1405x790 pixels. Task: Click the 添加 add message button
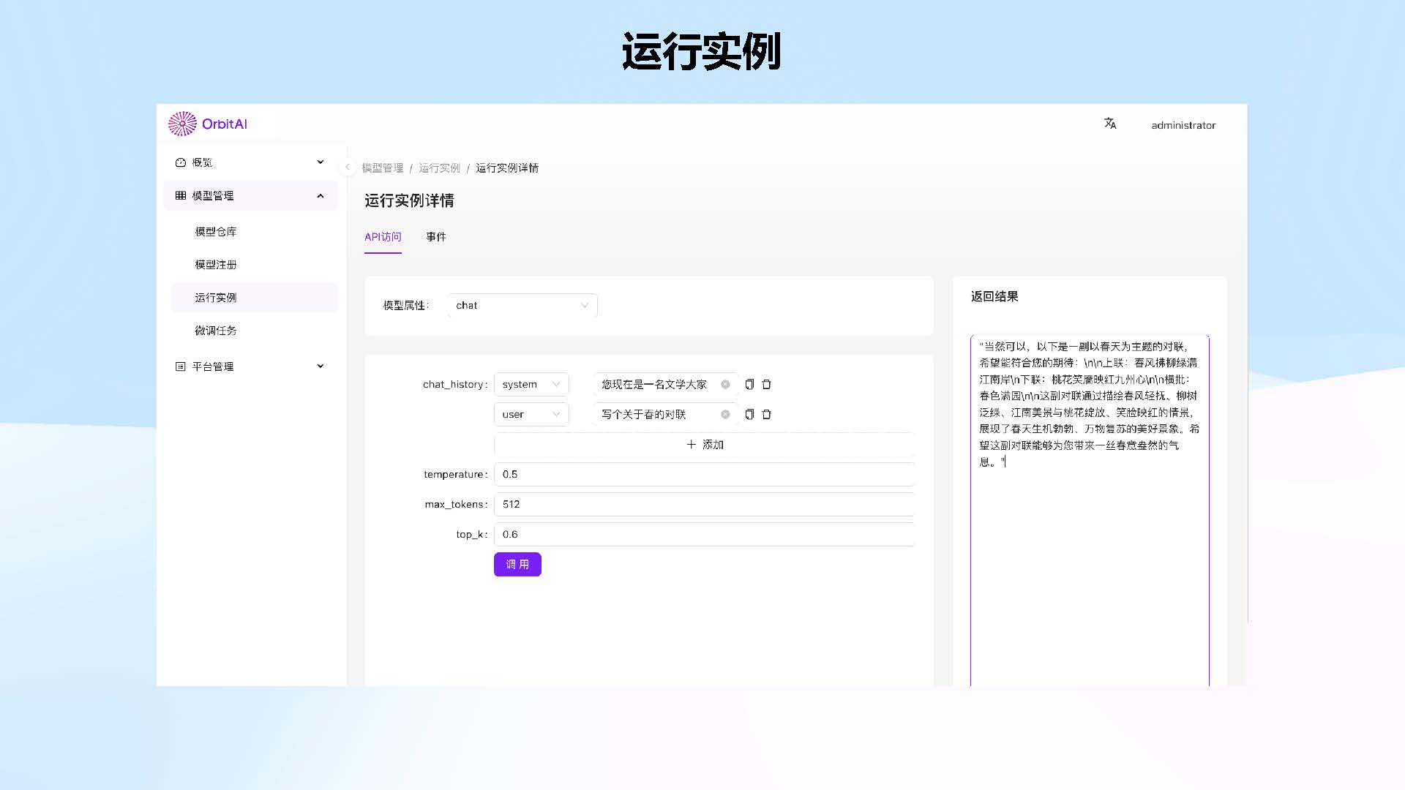(704, 445)
